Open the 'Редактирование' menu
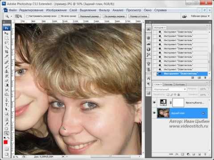Screen dimensions: 214x160 [31, 10]
